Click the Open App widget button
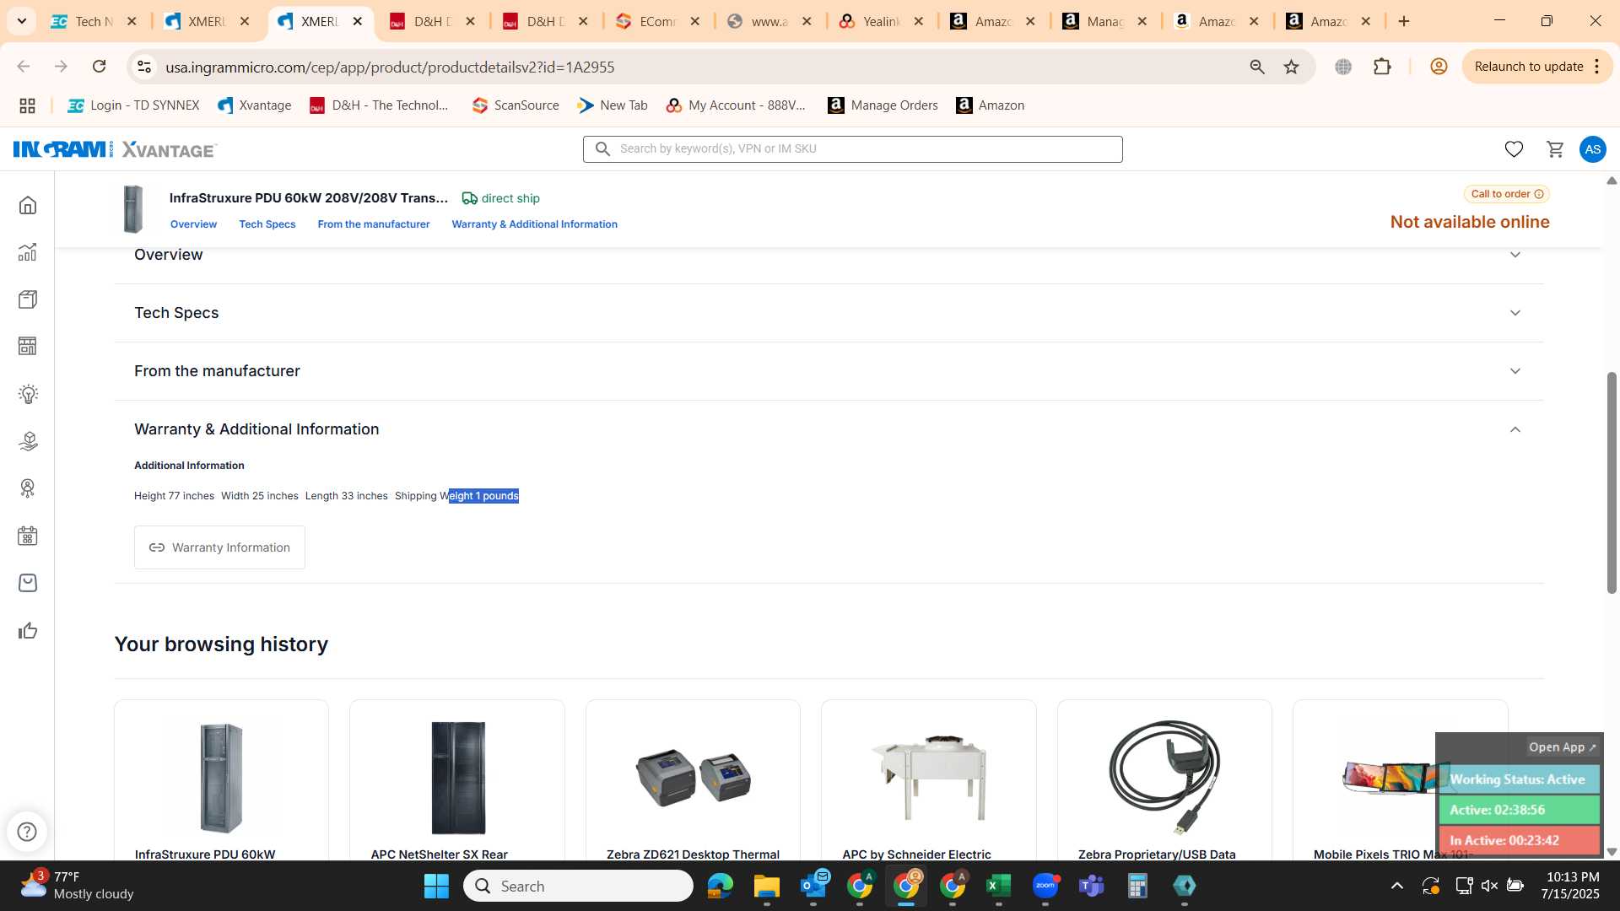This screenshot has width=1620, height=911. (1562, 747)
